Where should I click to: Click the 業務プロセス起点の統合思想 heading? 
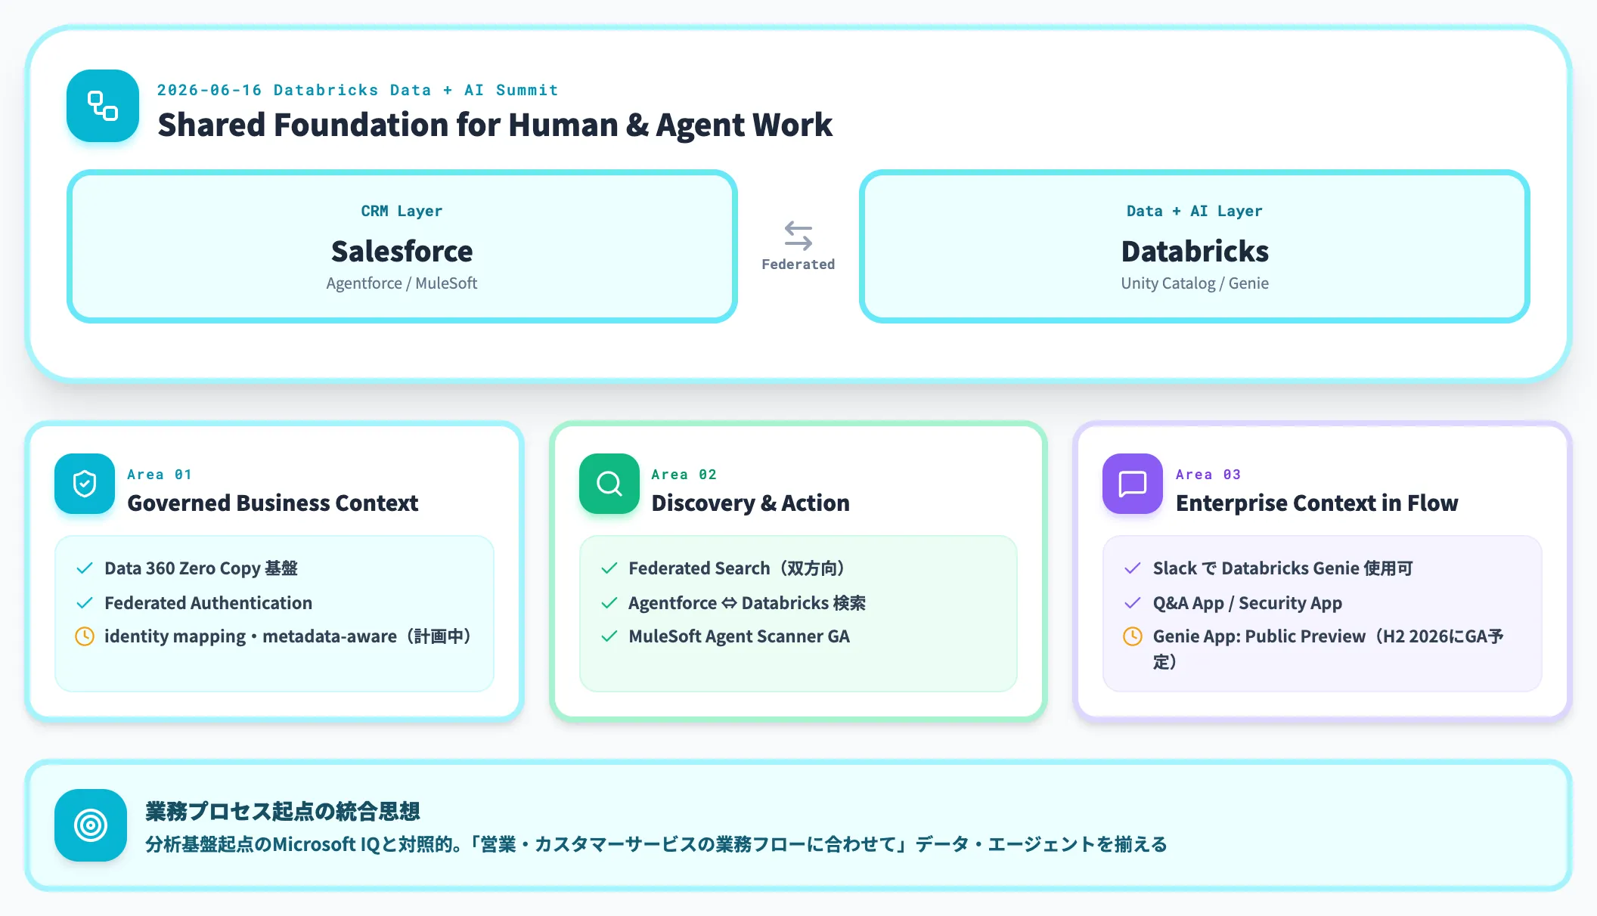[x=283, y=812]
